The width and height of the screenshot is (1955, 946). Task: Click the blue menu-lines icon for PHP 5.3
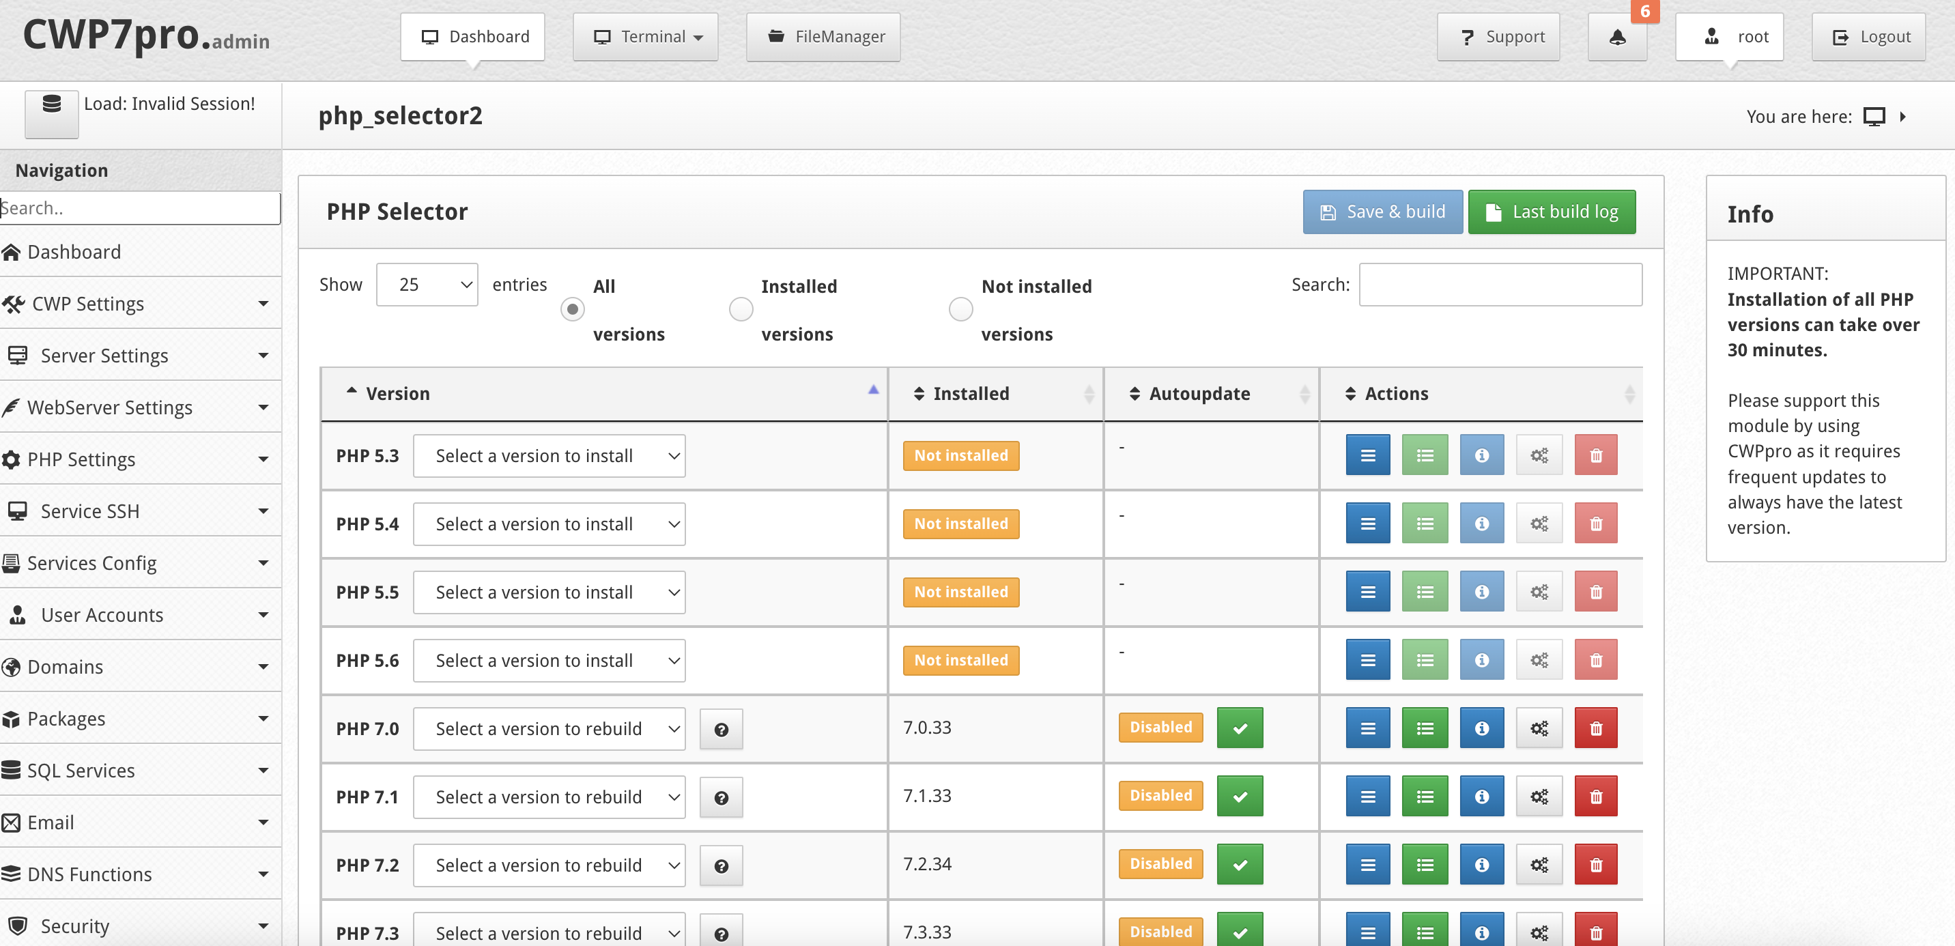click(x=1367, y=455)
